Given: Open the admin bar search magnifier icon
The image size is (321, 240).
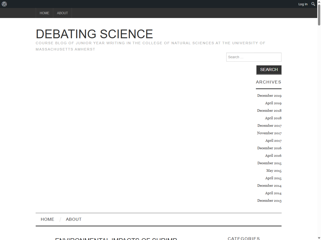Looking at the screenshot, I should click(313, 4).
